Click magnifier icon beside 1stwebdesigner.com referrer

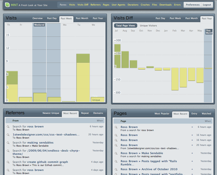click(x=8, y=135)
